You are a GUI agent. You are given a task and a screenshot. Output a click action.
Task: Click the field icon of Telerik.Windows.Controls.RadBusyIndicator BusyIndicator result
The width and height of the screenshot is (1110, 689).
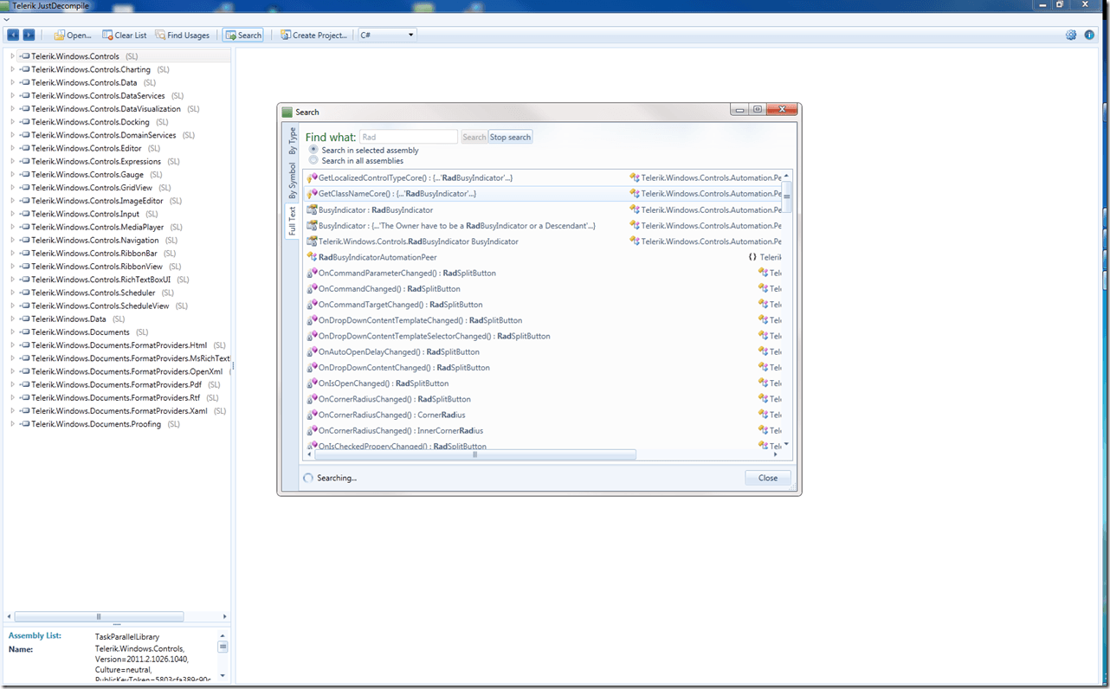(x=313, y=241)
